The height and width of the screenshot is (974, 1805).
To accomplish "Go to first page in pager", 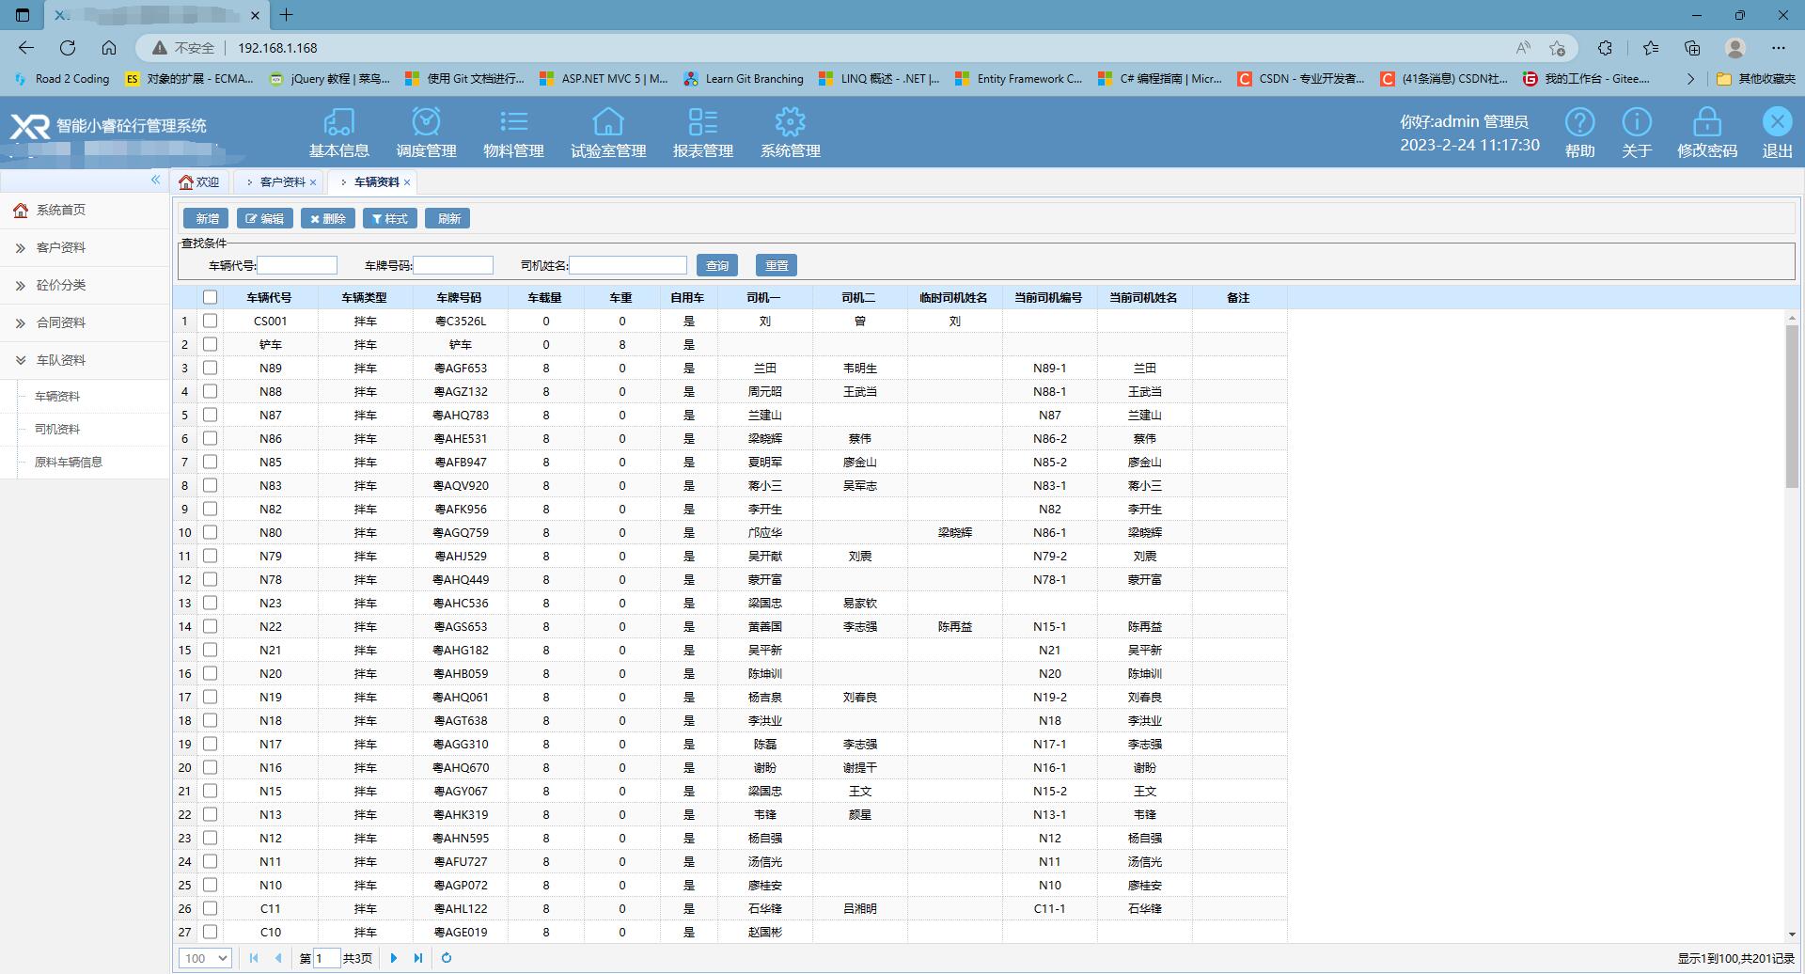I will [x=254, y=958].
